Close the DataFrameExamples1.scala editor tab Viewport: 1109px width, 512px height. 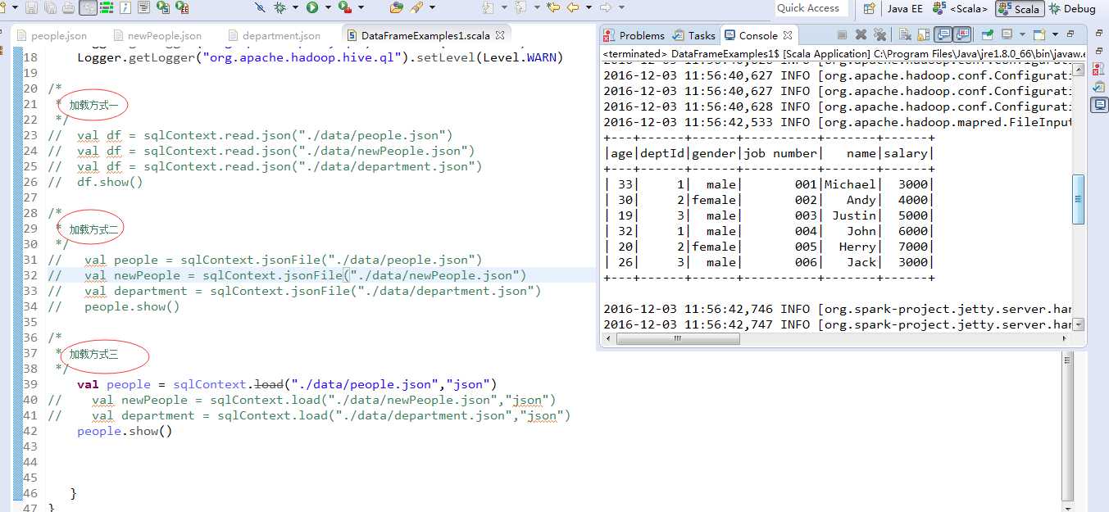click(x=499, y=34)
